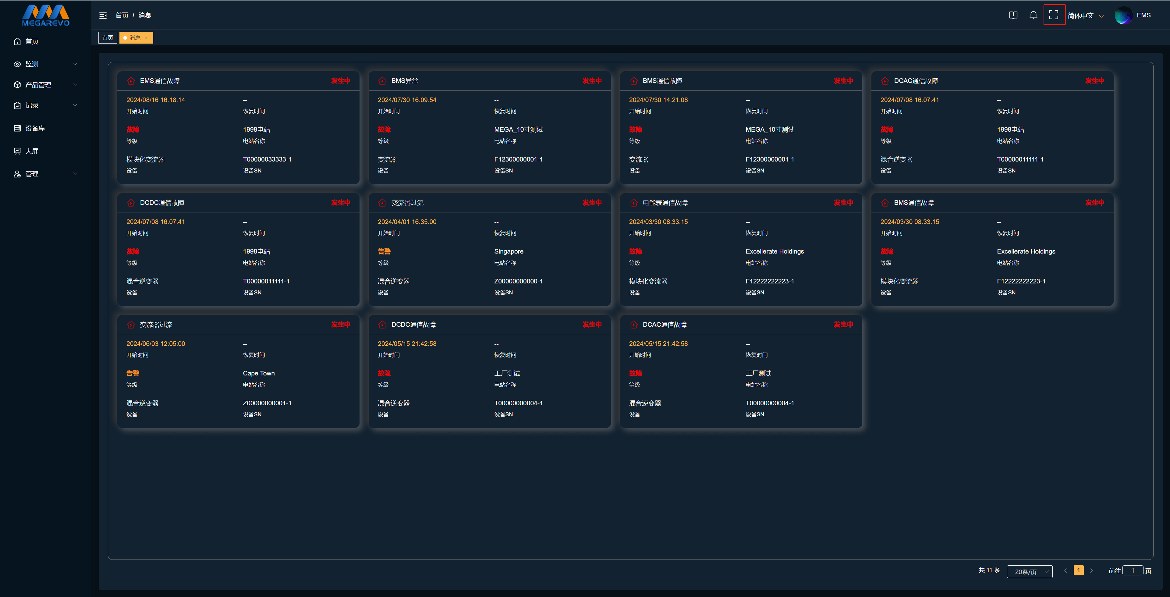Click the list icon beside 设备库
1170x597 pixels.
[17, 128]
